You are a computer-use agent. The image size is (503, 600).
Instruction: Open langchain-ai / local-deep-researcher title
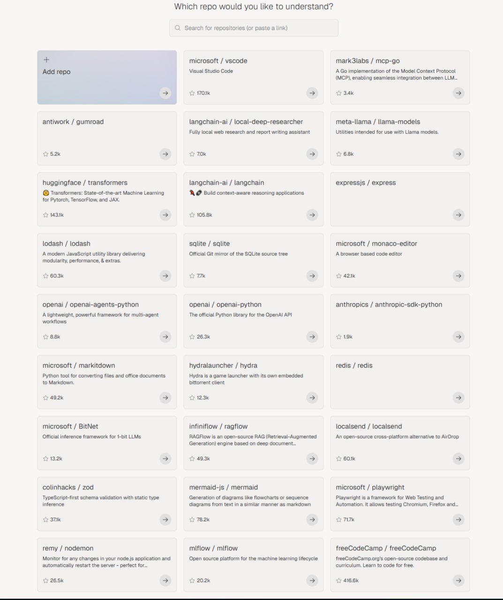(246, 122)
